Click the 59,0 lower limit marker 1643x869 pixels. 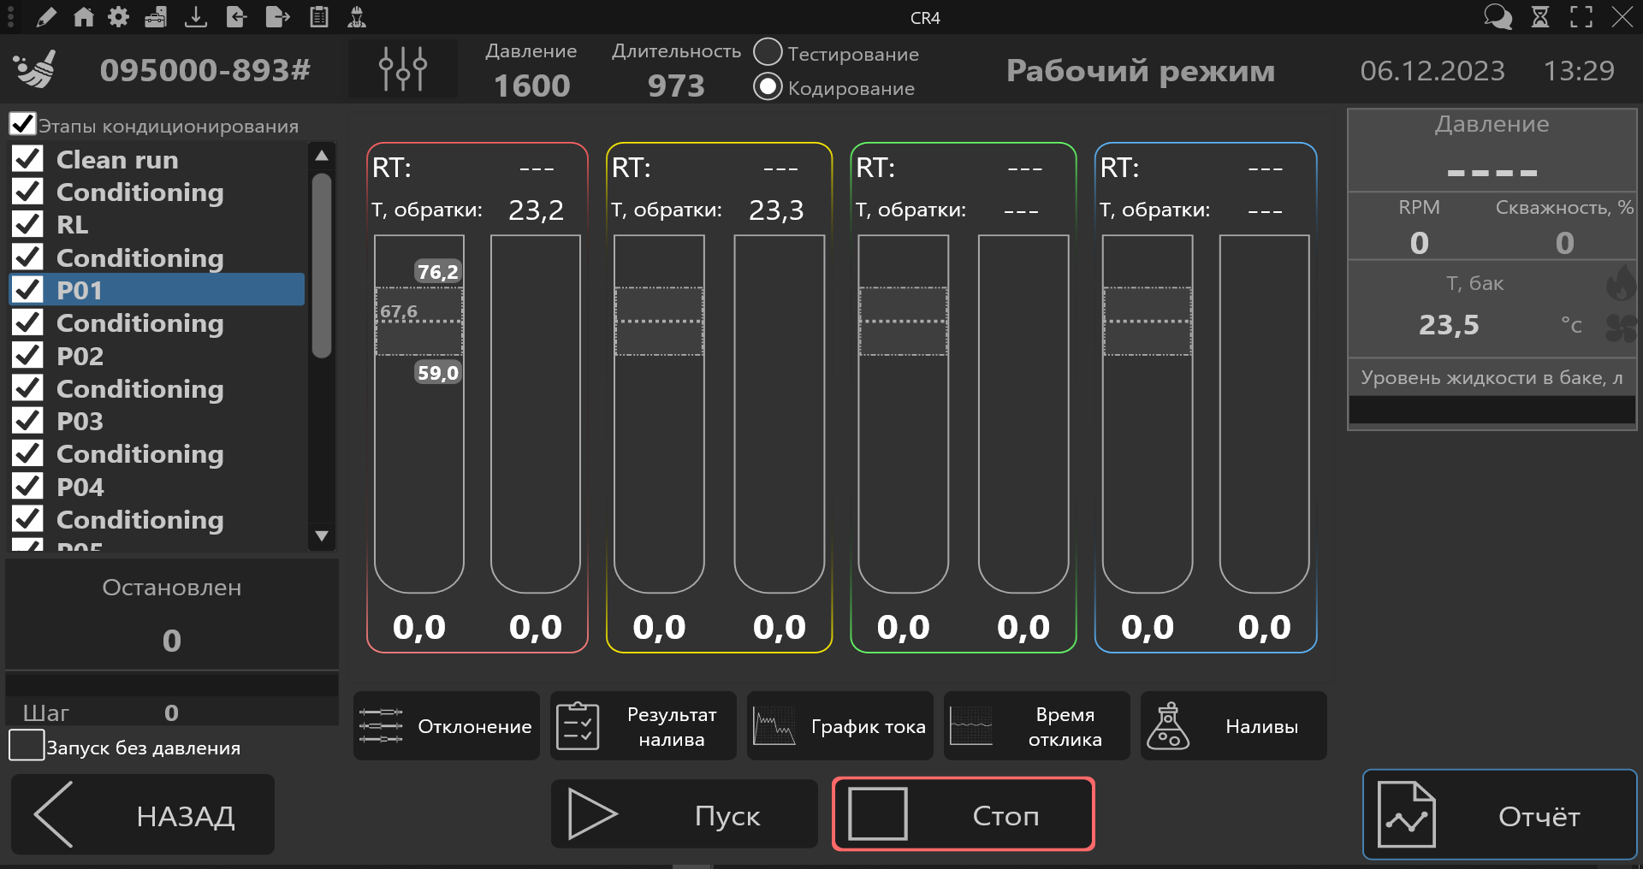click(x=438, y=373)
